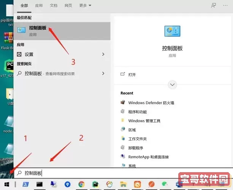The width and height of the screenshot is (233, 190).
Task: Switch to the 全部 tab
Action: tap(24, 6)
